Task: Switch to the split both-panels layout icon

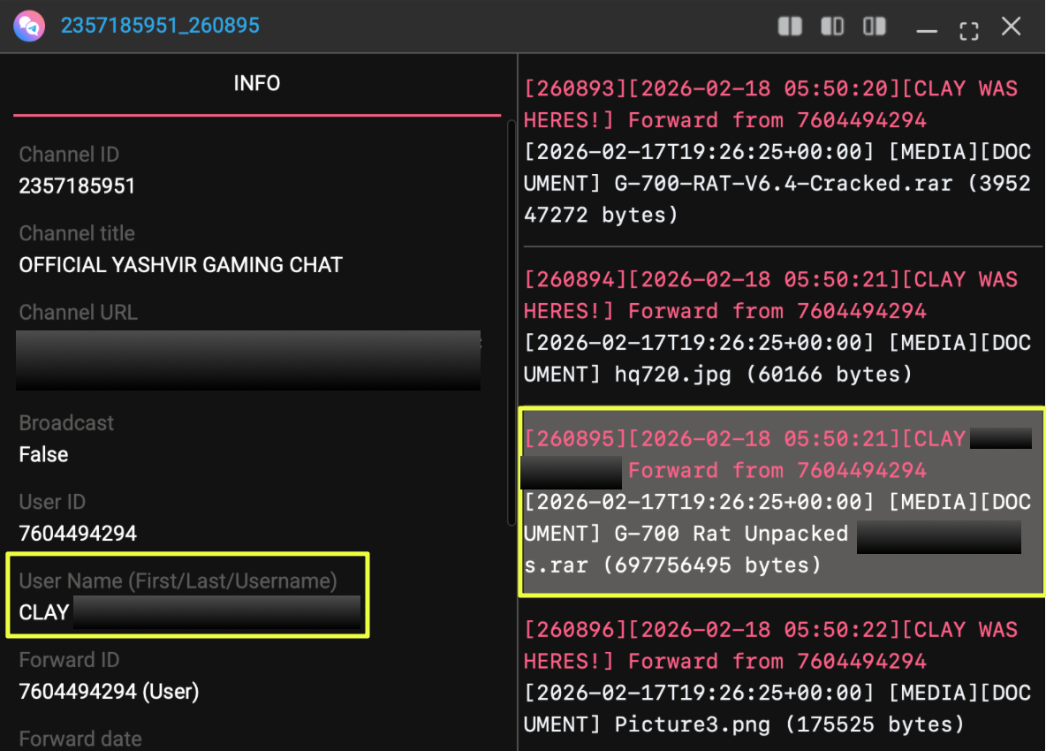Action: click(x=790, y=27)
